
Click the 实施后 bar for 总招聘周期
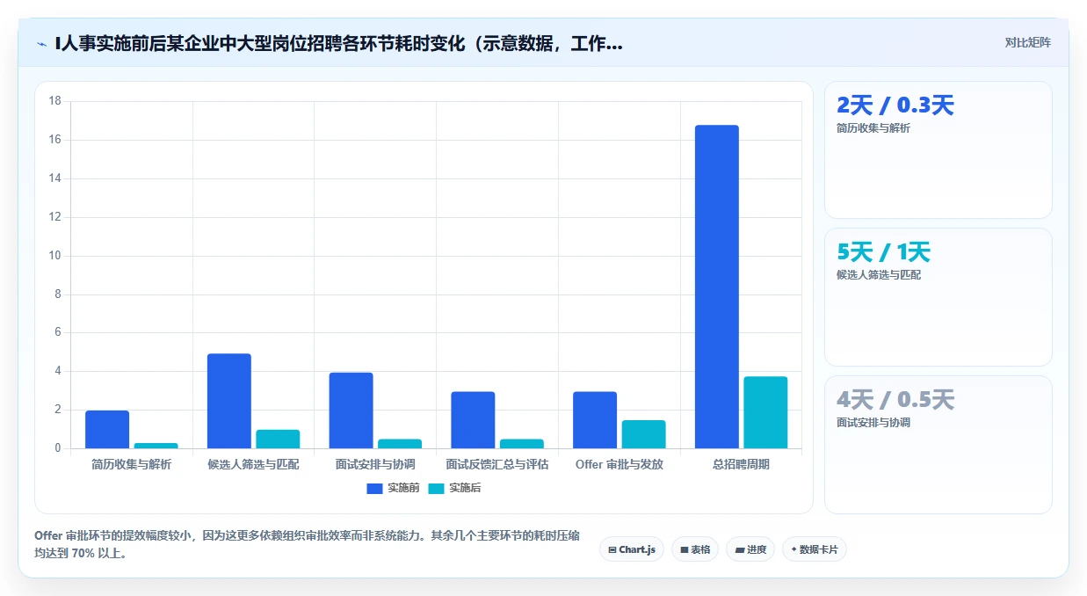[x=765, y=412]
